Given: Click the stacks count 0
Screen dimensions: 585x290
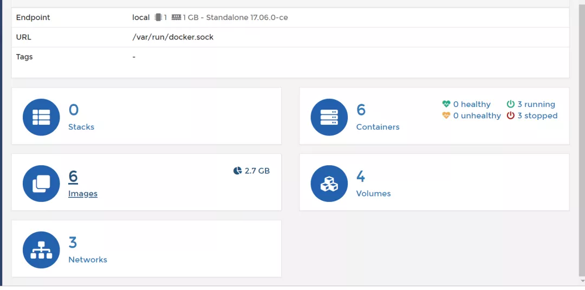Looking at the screenshot, I should tap(74, 110).
